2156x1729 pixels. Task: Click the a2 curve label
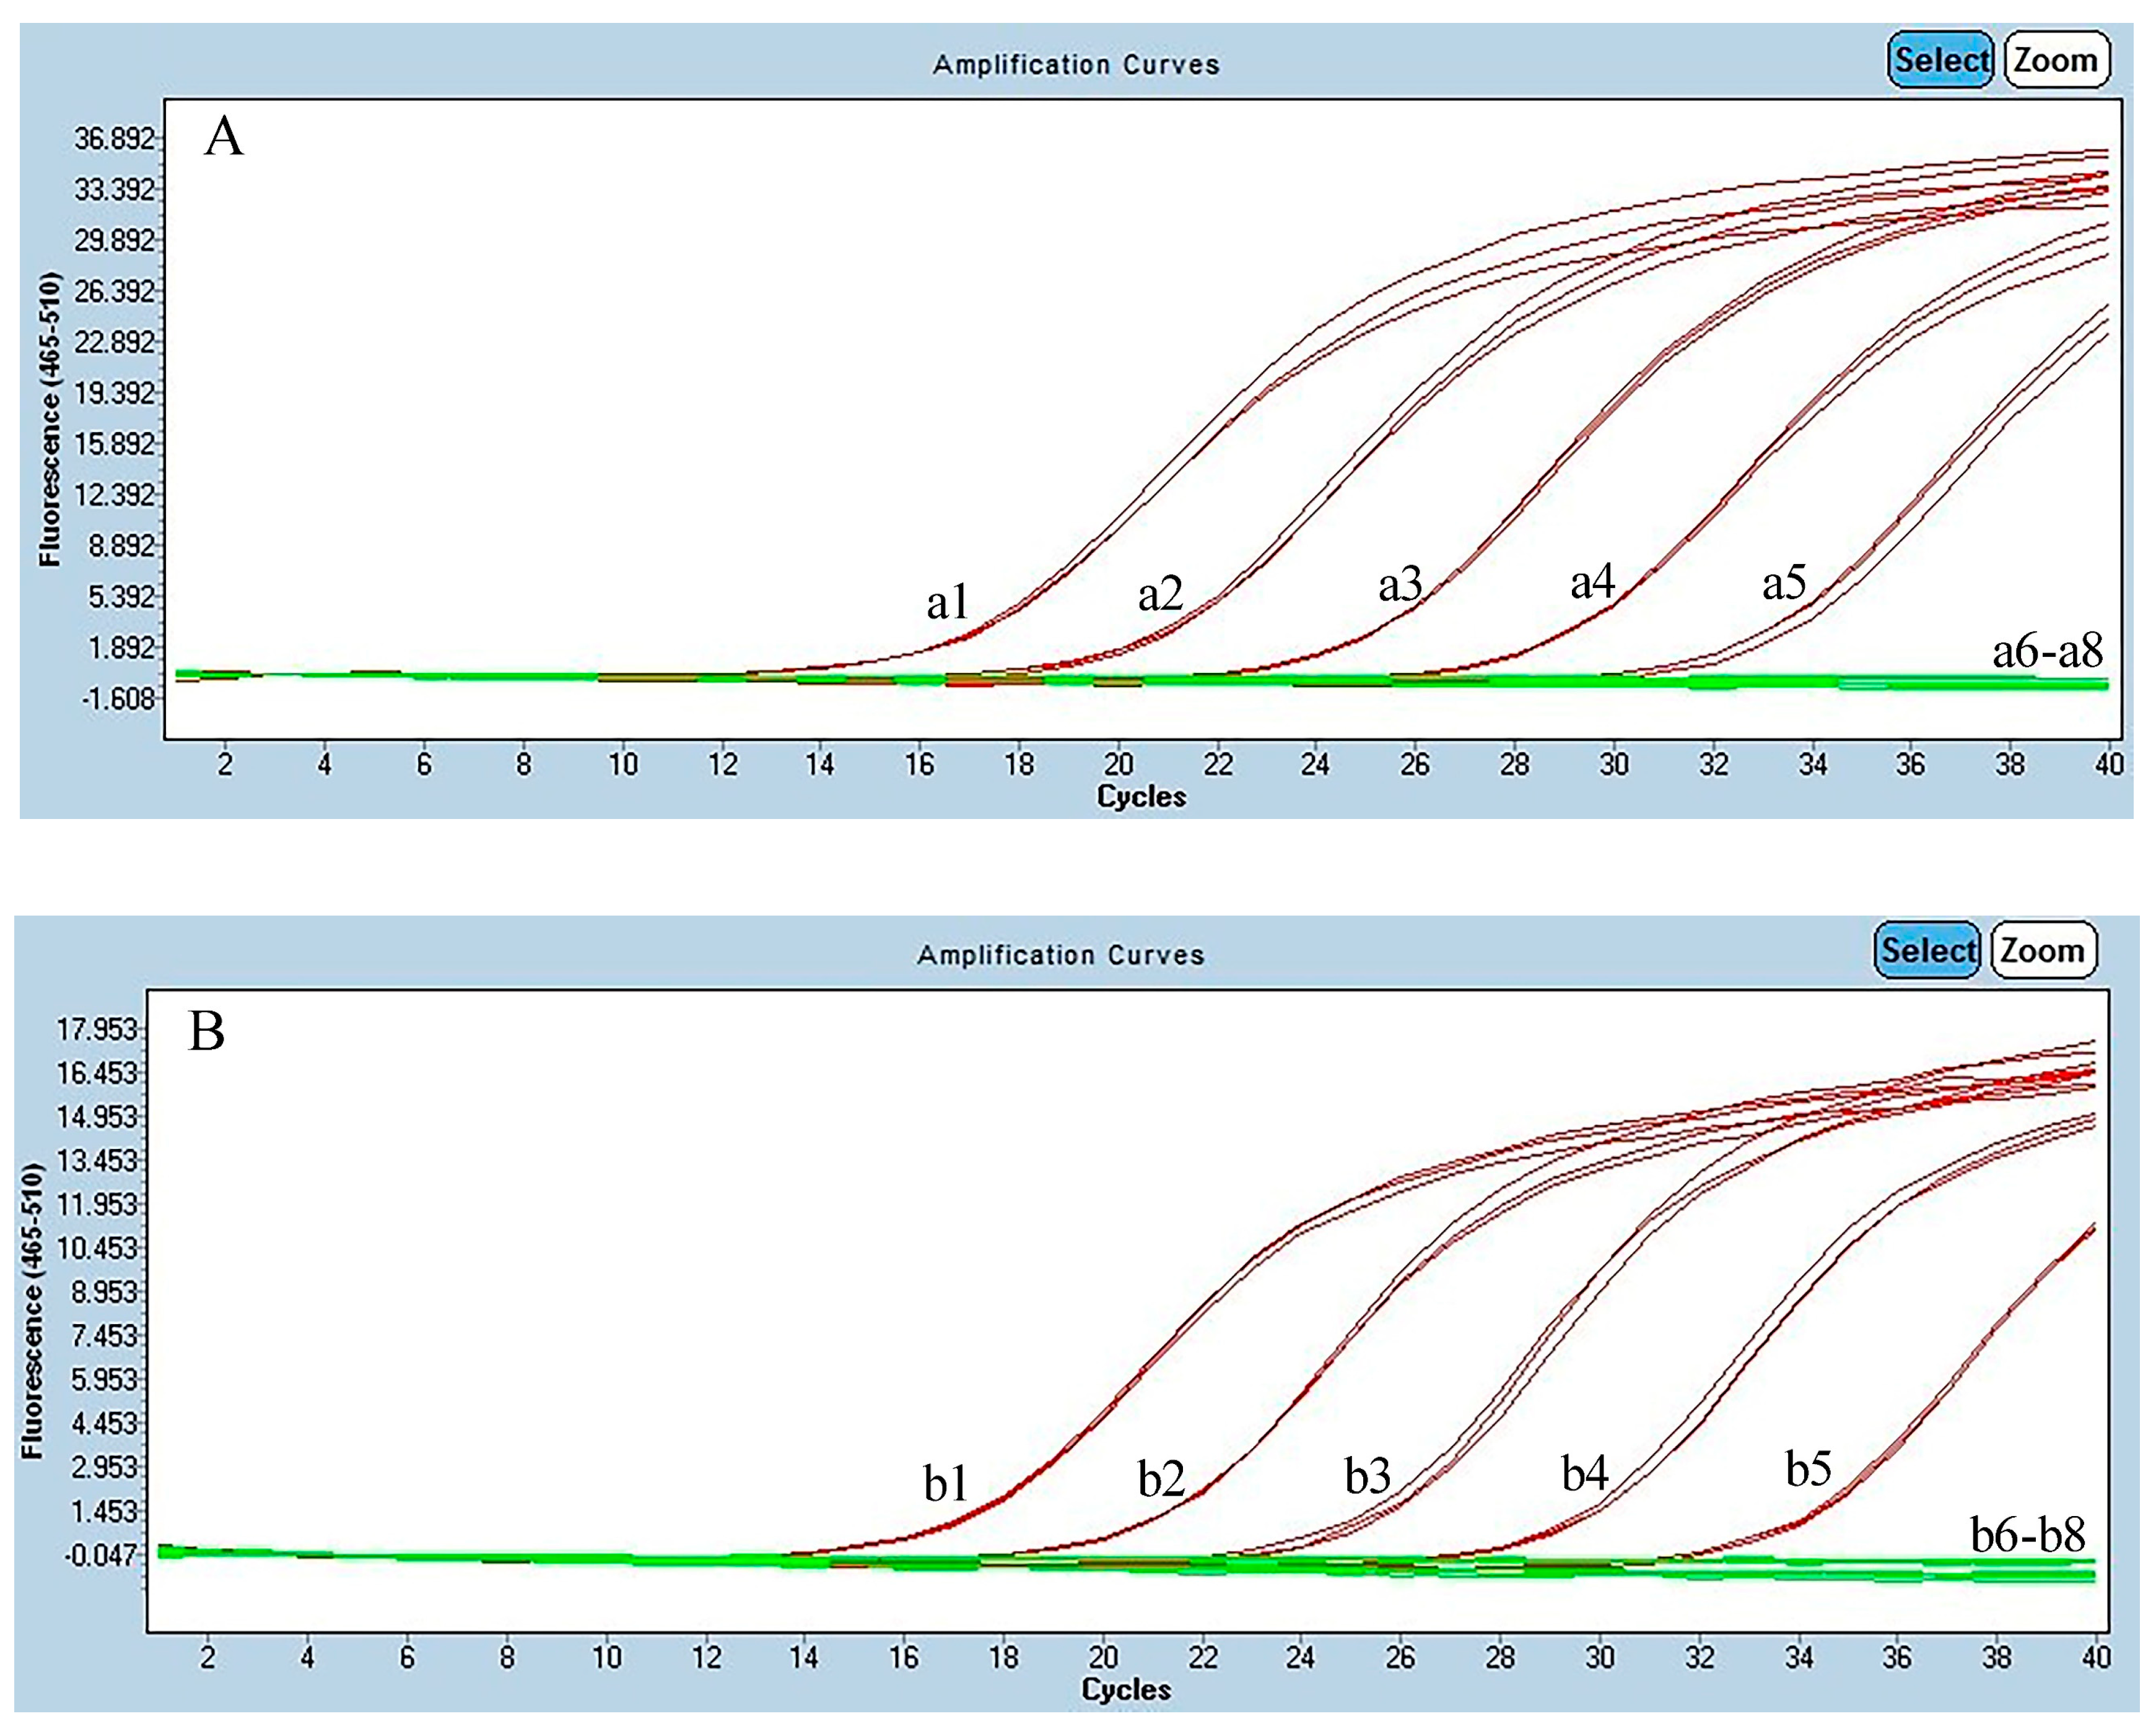coord(1160,595)
